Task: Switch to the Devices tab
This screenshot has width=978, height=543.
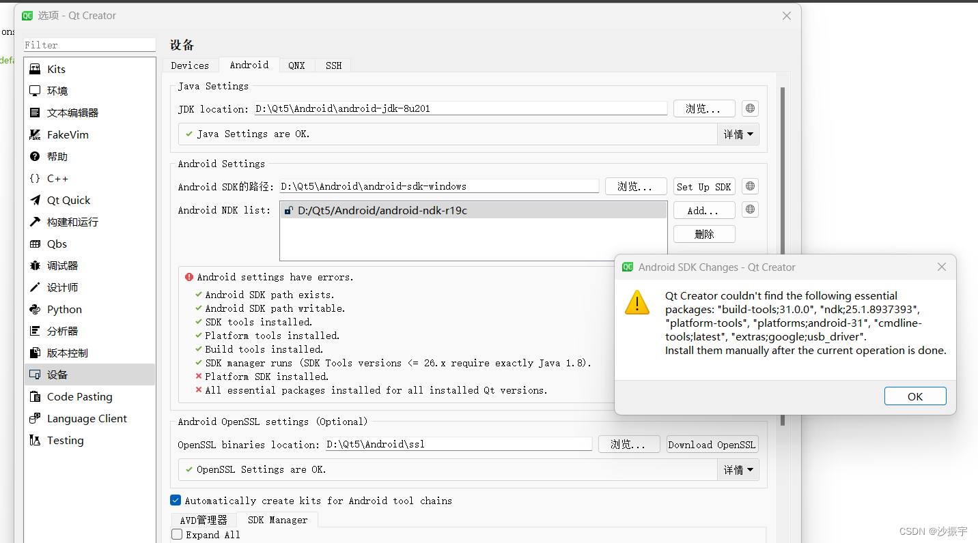Action: 190,65
